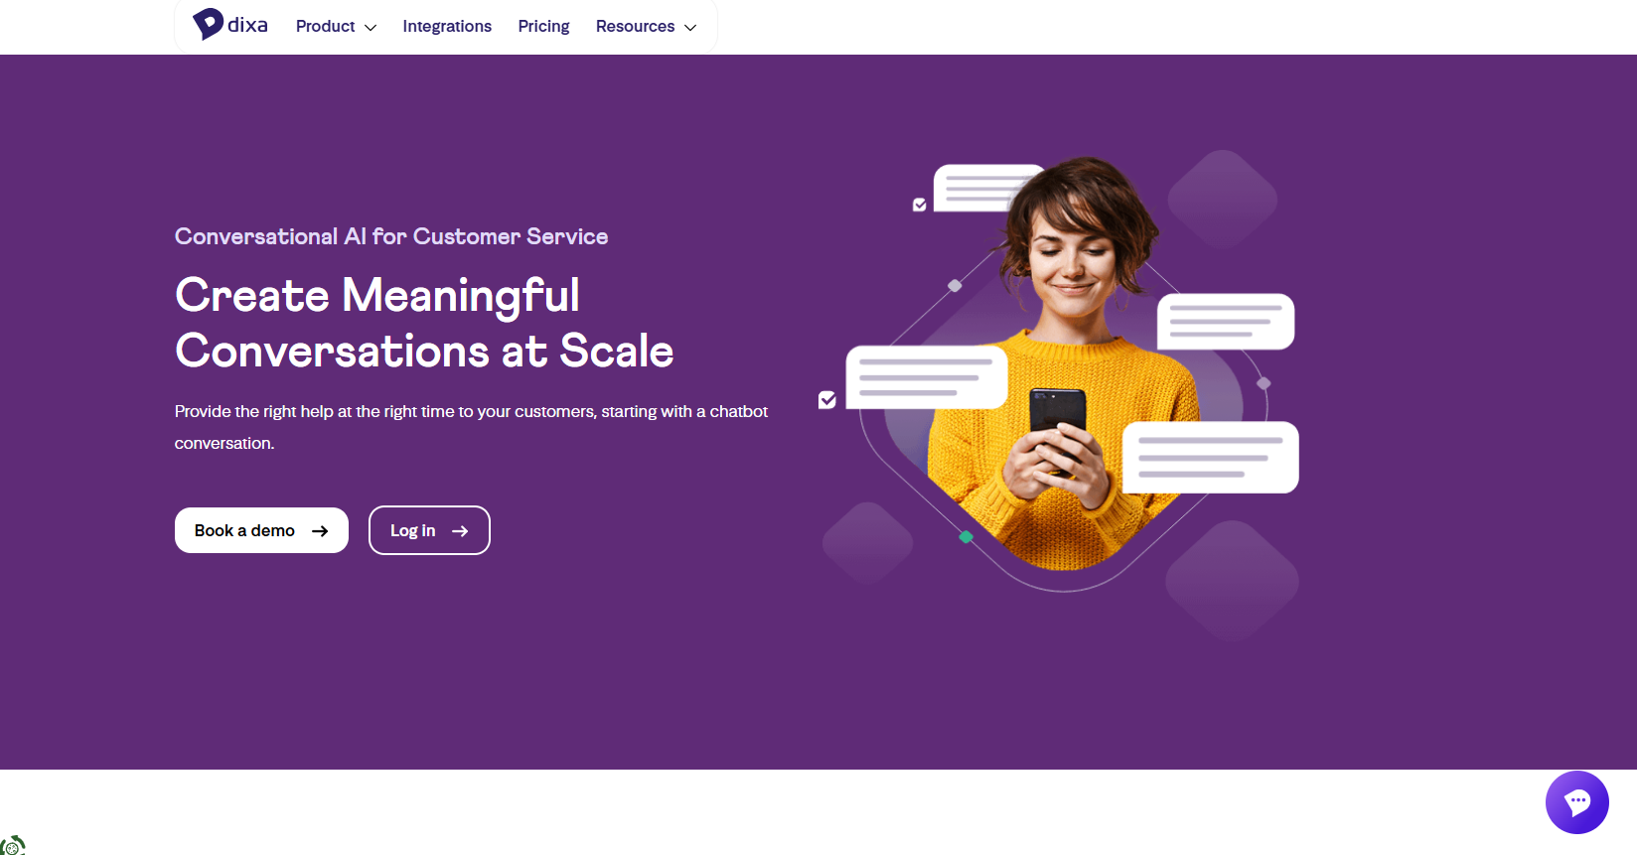The width and height of the screenshot is (1637, 855).
Task: Open the Resources menu
Action: pos(646,27)
